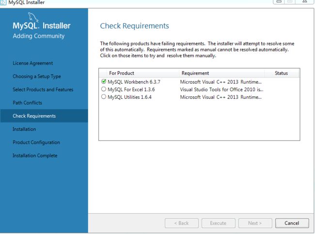Click the MySQL dolphin logo
Image resolution: width=315 pixels, height=234 pixels.
tap(33, 17)
